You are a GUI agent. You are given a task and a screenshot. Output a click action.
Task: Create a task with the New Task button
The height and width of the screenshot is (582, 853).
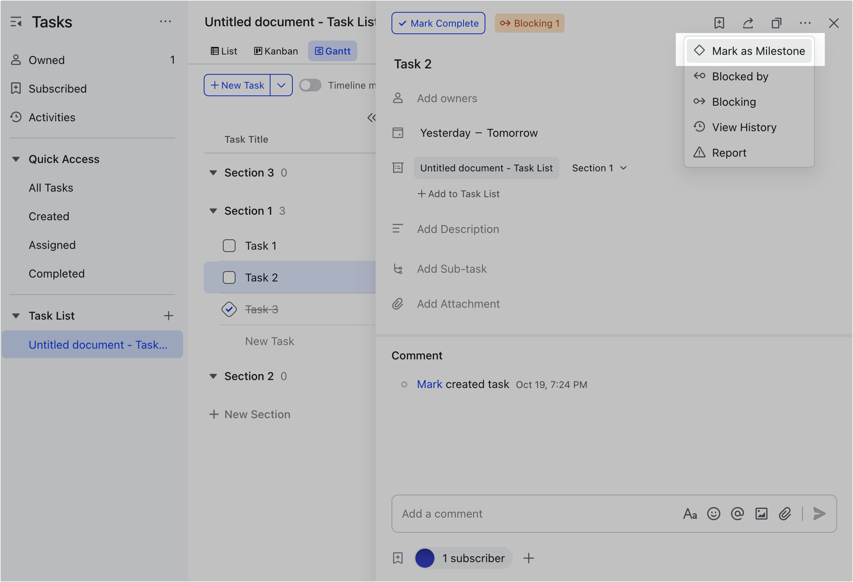tap(237, 85)
